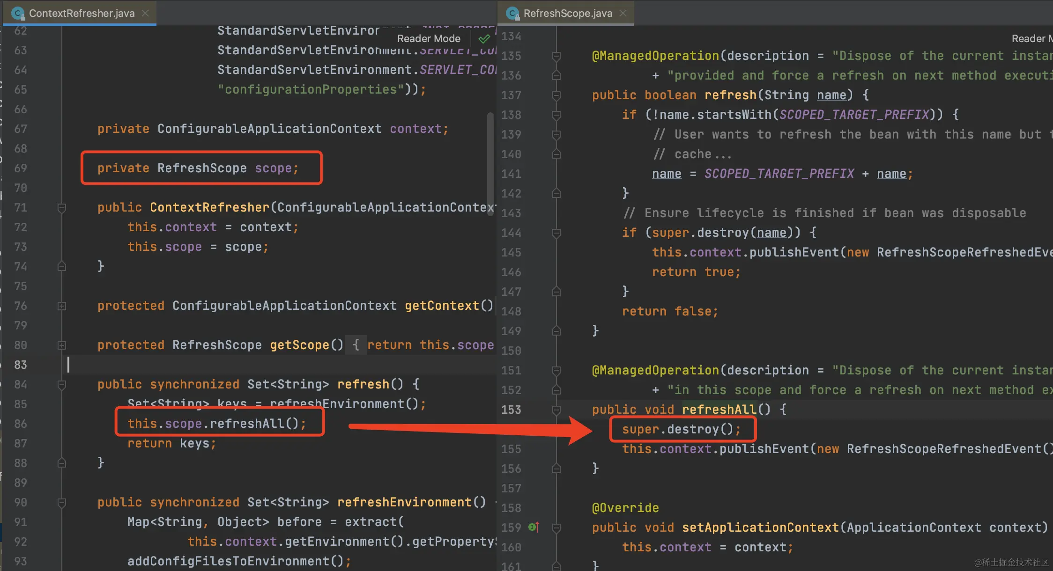This screenshot has height=571, width=1053.
Task: Close the ContextRefresher.java tab
Action: (x=145, y=13)
